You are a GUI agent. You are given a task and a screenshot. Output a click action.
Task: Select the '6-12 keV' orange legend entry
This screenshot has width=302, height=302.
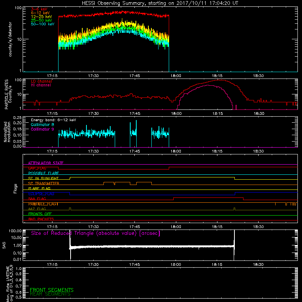click(x=40, y=13)
